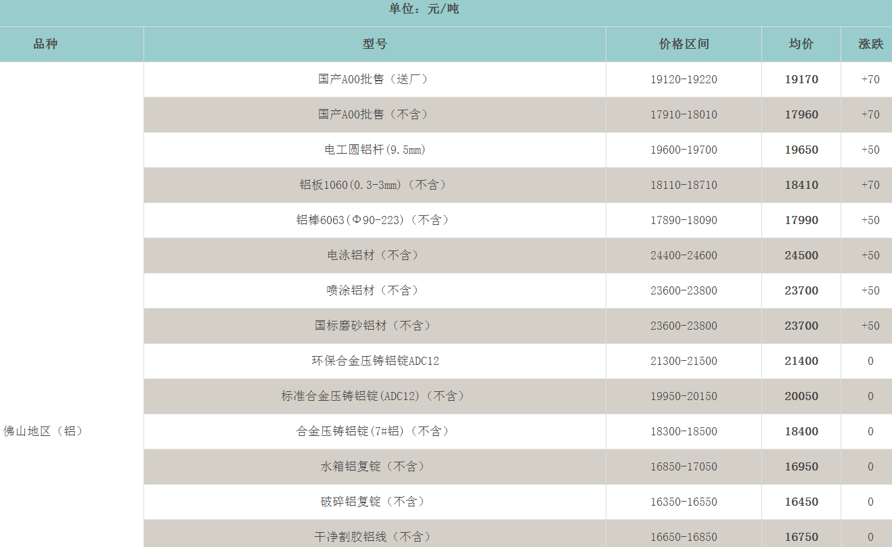The image size is (892, 547).
Task: Select the 国产A00批售（送厂）row label
Action: [374, 79]
